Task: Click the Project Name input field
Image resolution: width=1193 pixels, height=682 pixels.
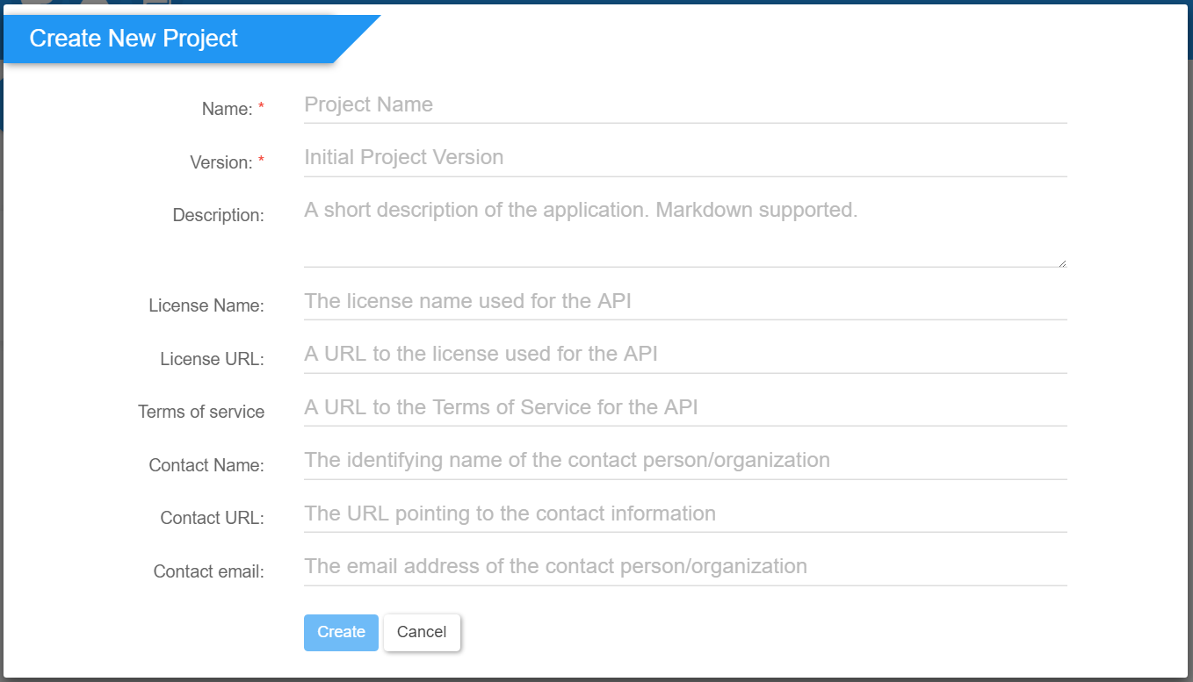Action: (685, 105)
